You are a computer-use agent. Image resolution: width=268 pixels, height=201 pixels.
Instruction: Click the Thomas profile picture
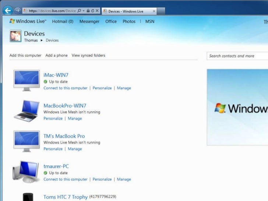pyautogui.click(x=15, y=36)
